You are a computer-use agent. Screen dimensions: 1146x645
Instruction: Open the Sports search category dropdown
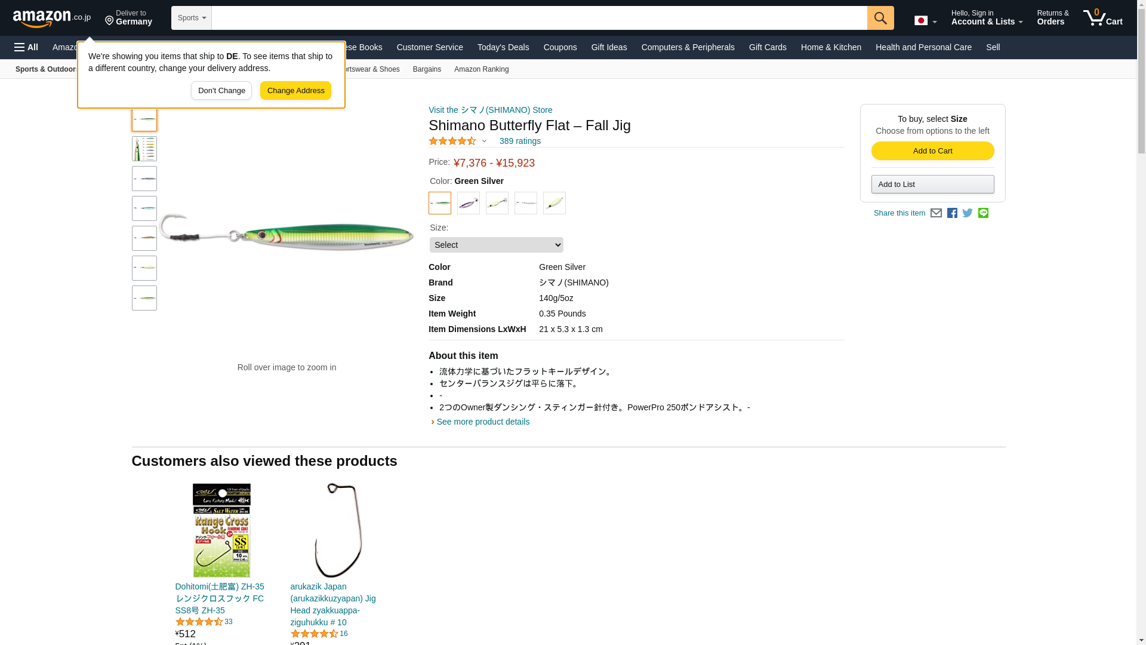pyautogui.click(x=192, y=18)
